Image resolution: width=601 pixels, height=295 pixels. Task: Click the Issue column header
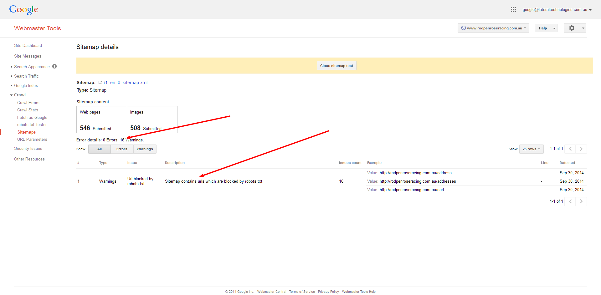[132, 163]
